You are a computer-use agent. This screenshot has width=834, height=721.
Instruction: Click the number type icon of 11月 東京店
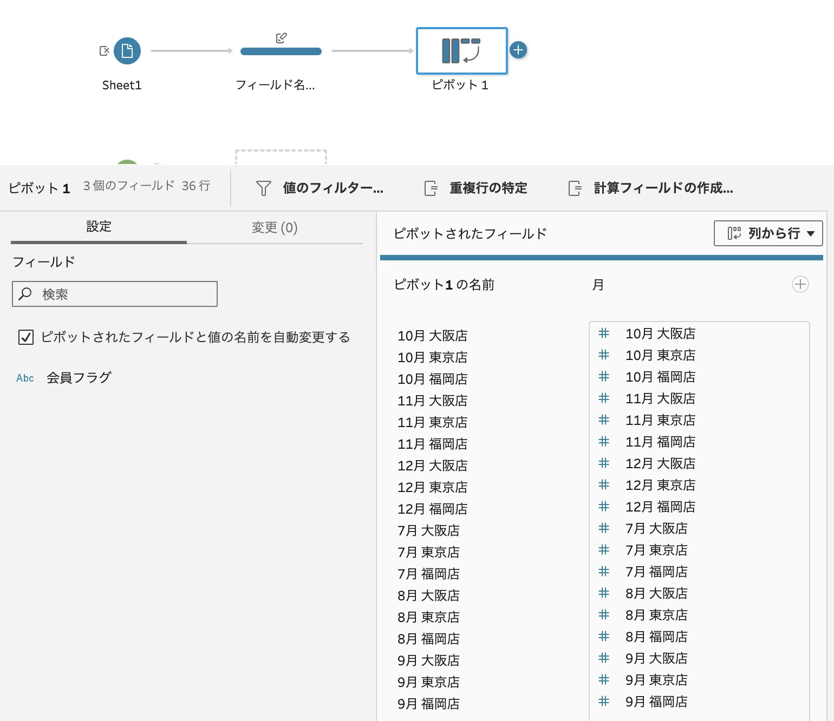click(604, 420)
